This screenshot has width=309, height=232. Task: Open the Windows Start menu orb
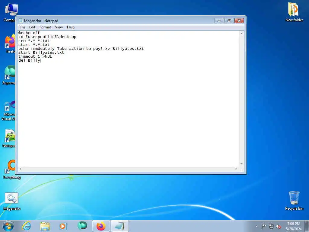click(x=8, y=226)
